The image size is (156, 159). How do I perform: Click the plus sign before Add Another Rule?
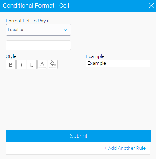click(x=106, y=148)
